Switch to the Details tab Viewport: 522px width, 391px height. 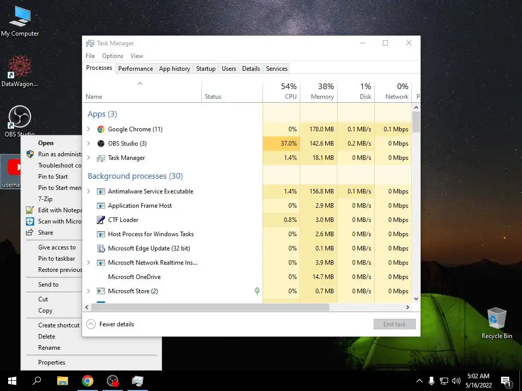tap(251, 69)
